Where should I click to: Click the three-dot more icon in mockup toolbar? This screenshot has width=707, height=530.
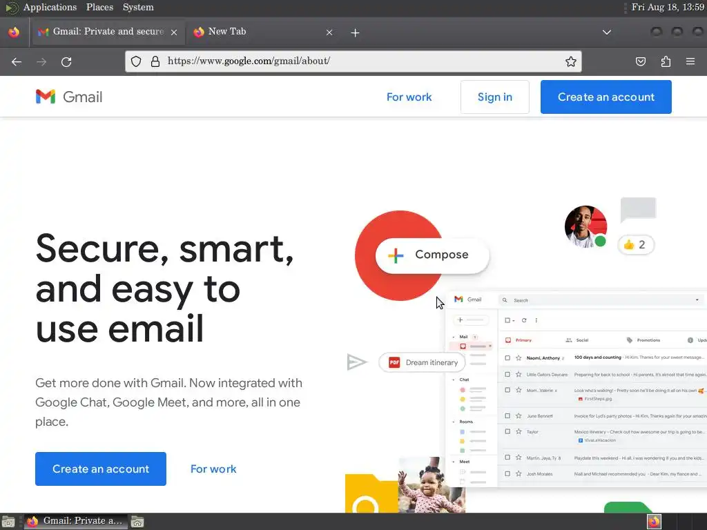536,320
